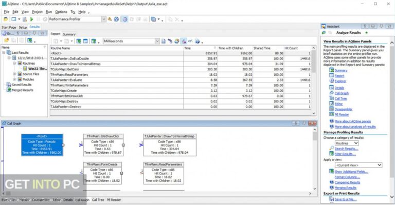
Task: Select the Root node in Call Graph
Action: pyautogui.click(x=42, y=145)
